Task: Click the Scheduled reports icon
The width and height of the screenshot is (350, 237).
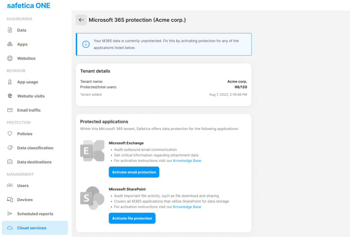Action: (10, 214)
